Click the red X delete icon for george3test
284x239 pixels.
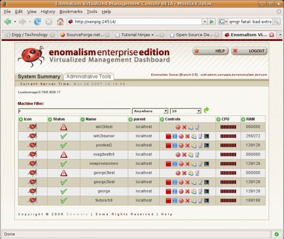184,173
